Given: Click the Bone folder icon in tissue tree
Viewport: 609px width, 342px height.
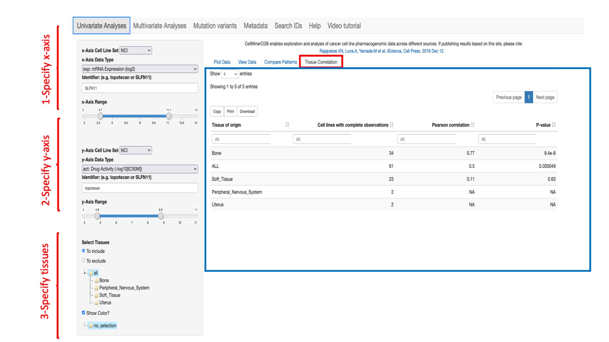Looking at the screenshot, I should pos(96,280).
